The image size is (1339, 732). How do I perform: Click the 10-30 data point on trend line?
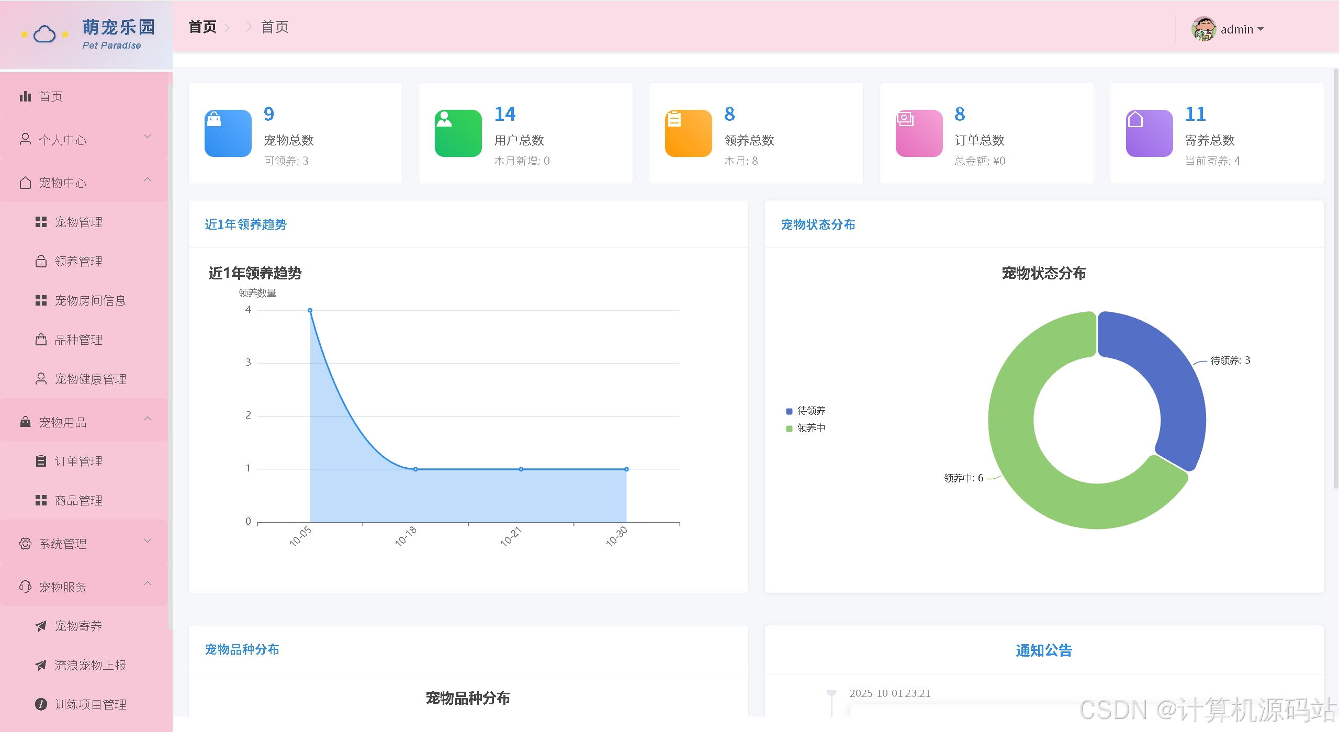pos(626,469)
